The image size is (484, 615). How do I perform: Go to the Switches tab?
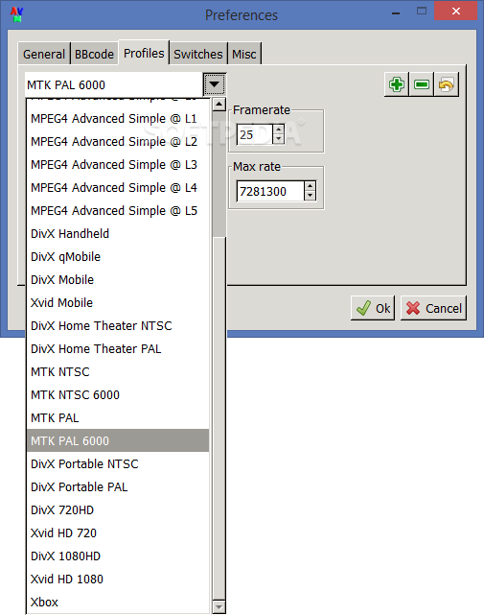tap(197, 54)
